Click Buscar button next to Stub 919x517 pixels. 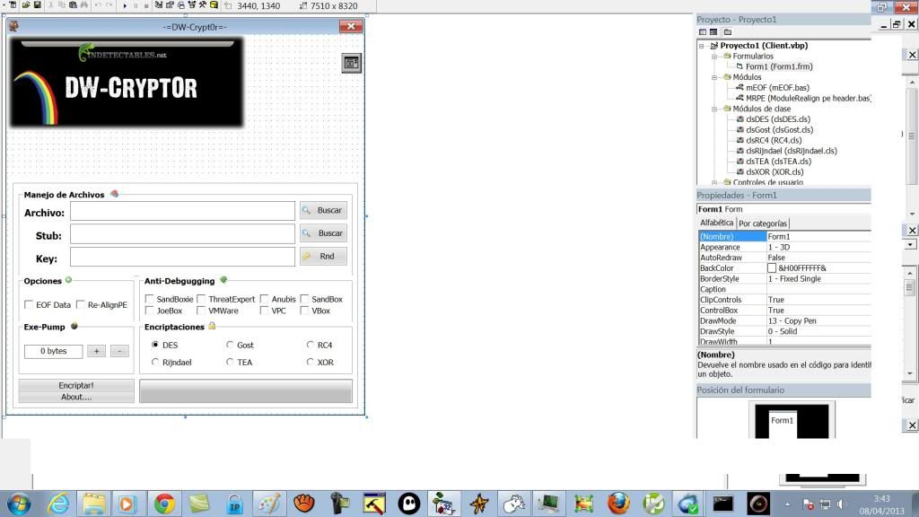[323, 233]
